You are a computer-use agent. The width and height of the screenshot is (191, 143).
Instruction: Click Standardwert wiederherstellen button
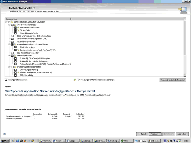(173, 80)
